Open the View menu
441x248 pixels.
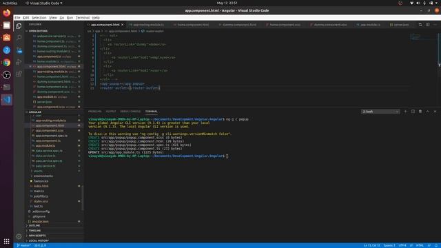coord(53,17)
